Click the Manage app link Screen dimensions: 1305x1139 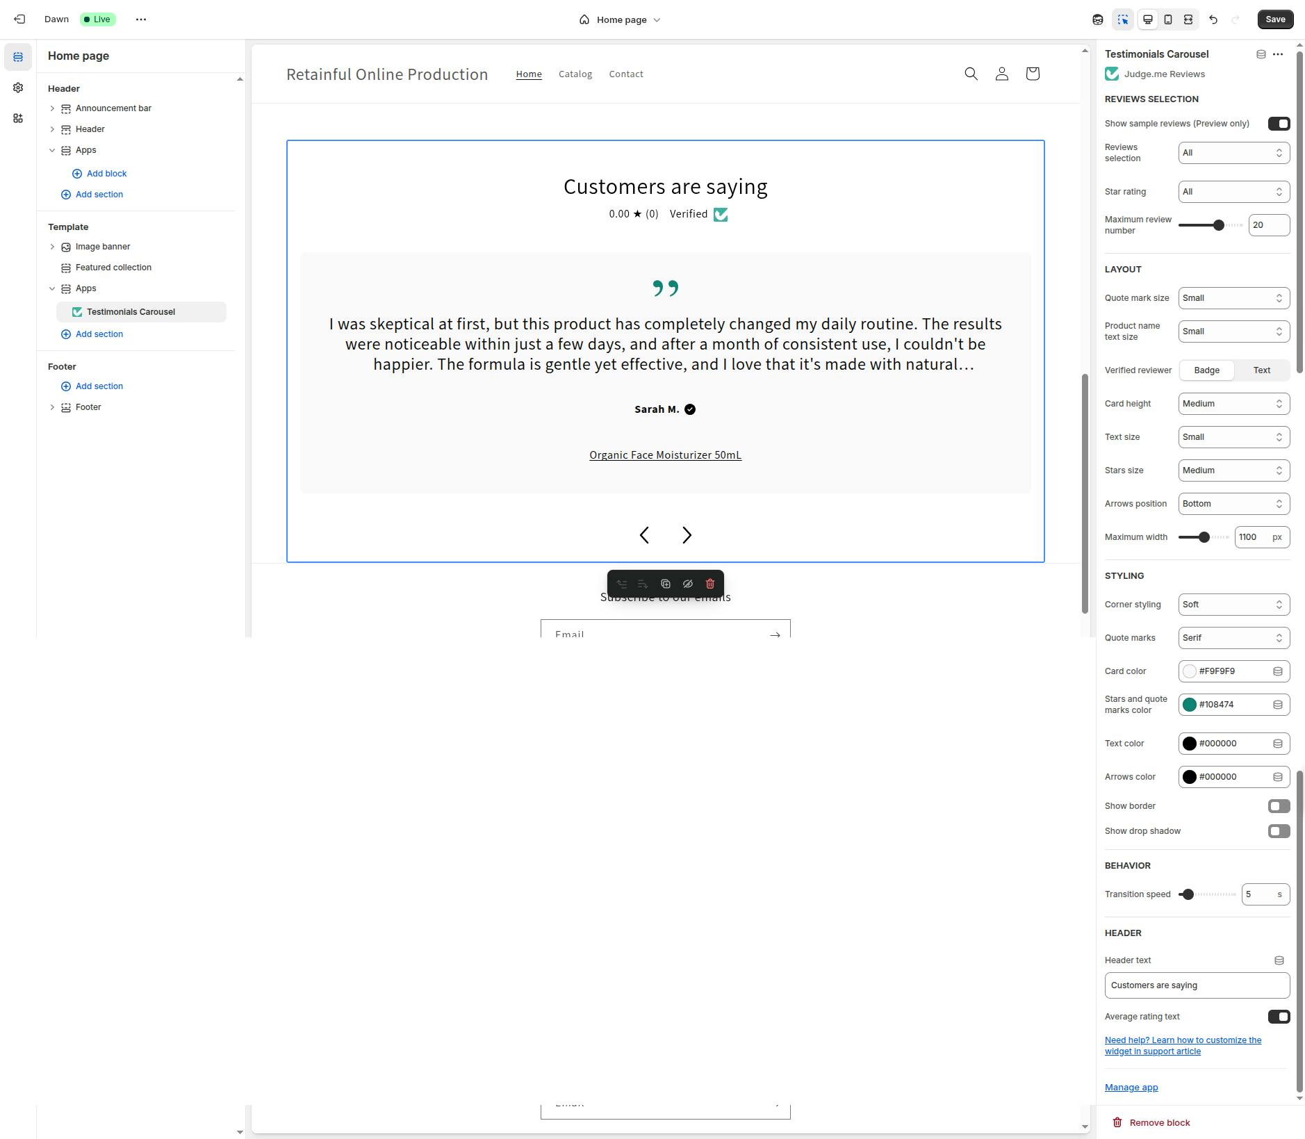click(1131, 1088)
